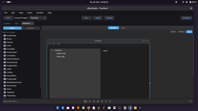The height and width of the screenshot is (111, 198).
Task: Pick the GameCanvas control icon
Action: [x=5, y=62]
